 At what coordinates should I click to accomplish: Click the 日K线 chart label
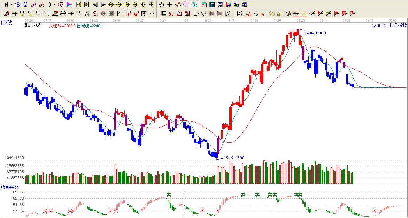point(6,23)
